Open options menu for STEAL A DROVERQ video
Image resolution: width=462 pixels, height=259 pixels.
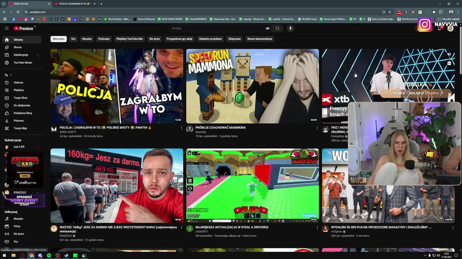317,227
